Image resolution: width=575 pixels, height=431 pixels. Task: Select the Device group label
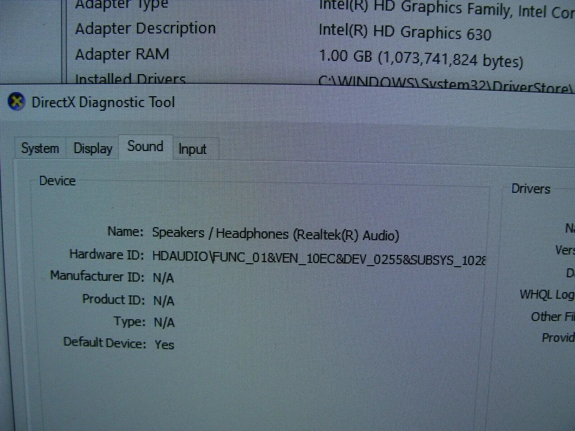(57, 181)
